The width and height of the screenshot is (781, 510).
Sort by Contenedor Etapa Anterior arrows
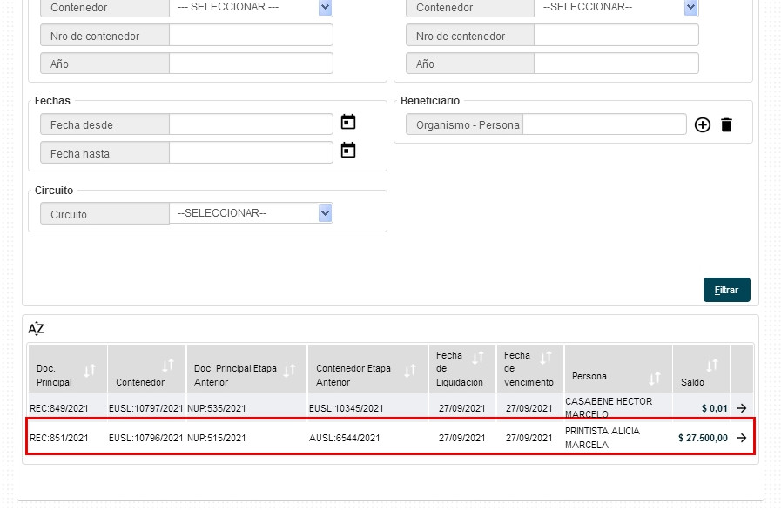pos(409,370)
